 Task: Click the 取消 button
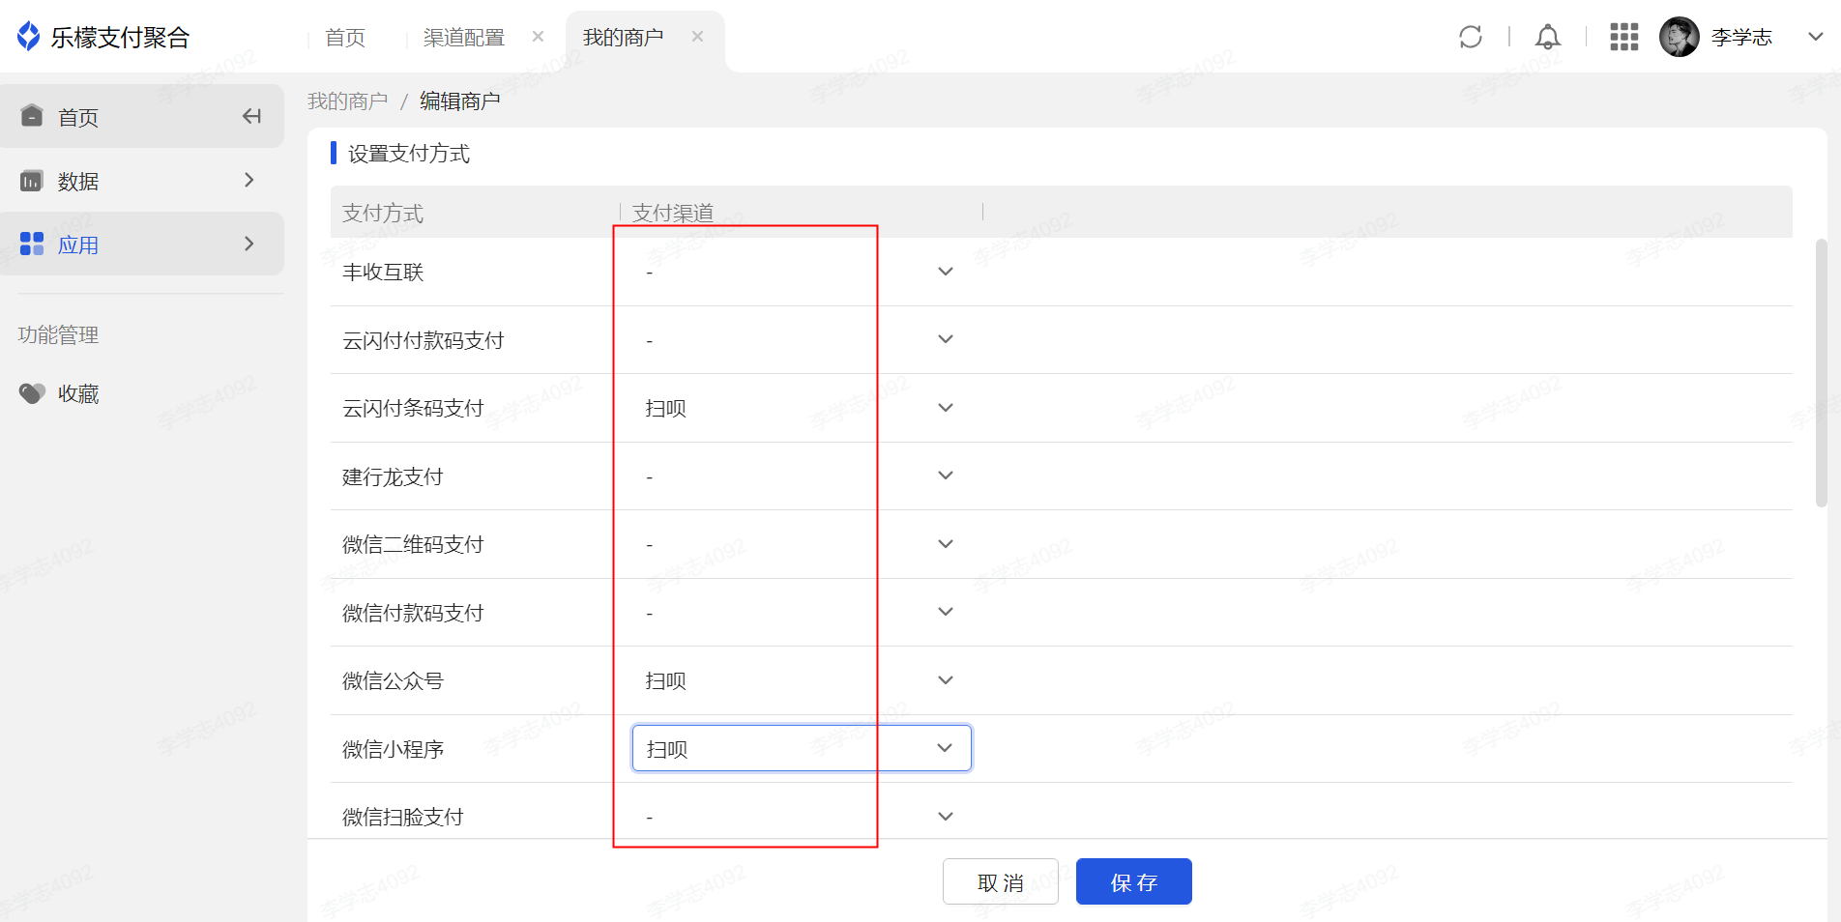pyautogui.click(x=1001, y=881)
